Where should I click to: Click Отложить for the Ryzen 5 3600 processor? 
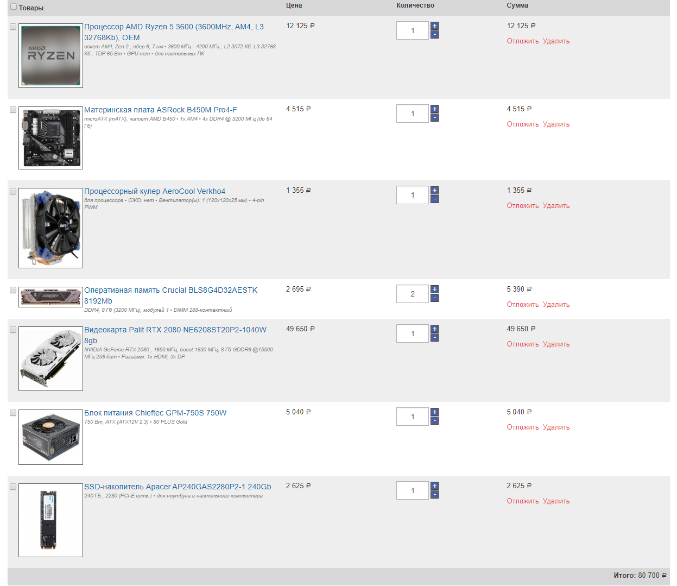[x=523, y=41]
